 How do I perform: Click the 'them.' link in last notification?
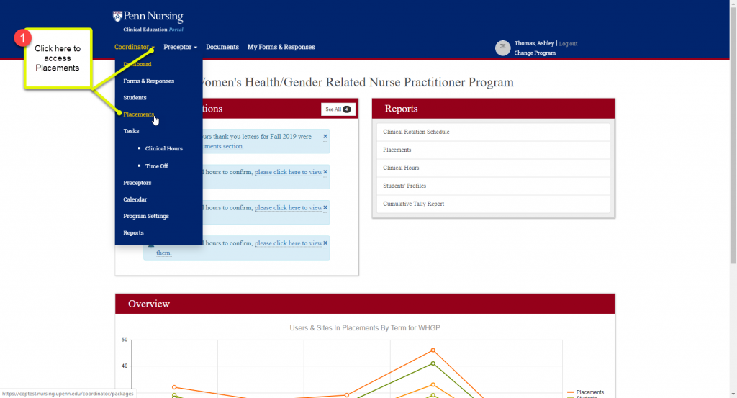tap(163, 253)
